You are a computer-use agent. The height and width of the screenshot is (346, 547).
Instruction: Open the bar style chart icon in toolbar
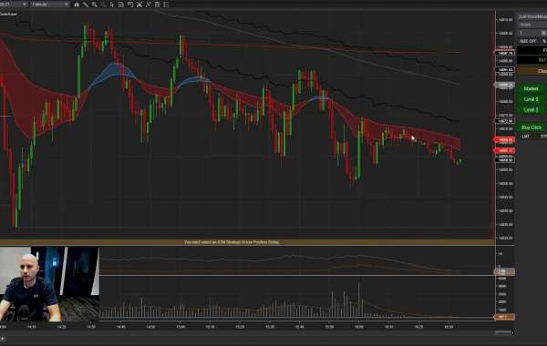tap(77, 5)
